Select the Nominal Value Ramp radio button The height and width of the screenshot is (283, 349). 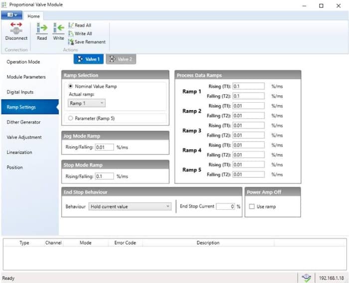[71, 87]
